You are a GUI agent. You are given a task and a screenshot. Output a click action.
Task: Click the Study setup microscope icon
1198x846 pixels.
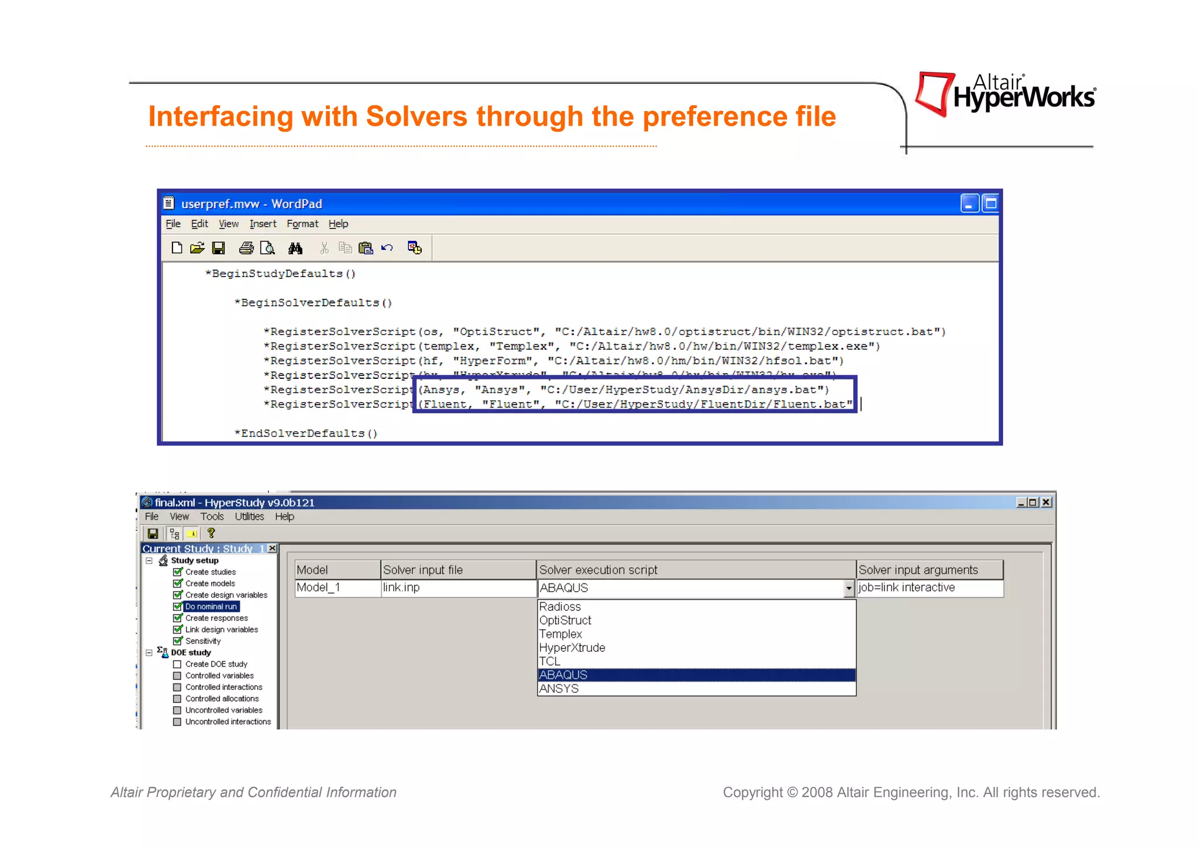pyautogui.click(x=163, y=560)
